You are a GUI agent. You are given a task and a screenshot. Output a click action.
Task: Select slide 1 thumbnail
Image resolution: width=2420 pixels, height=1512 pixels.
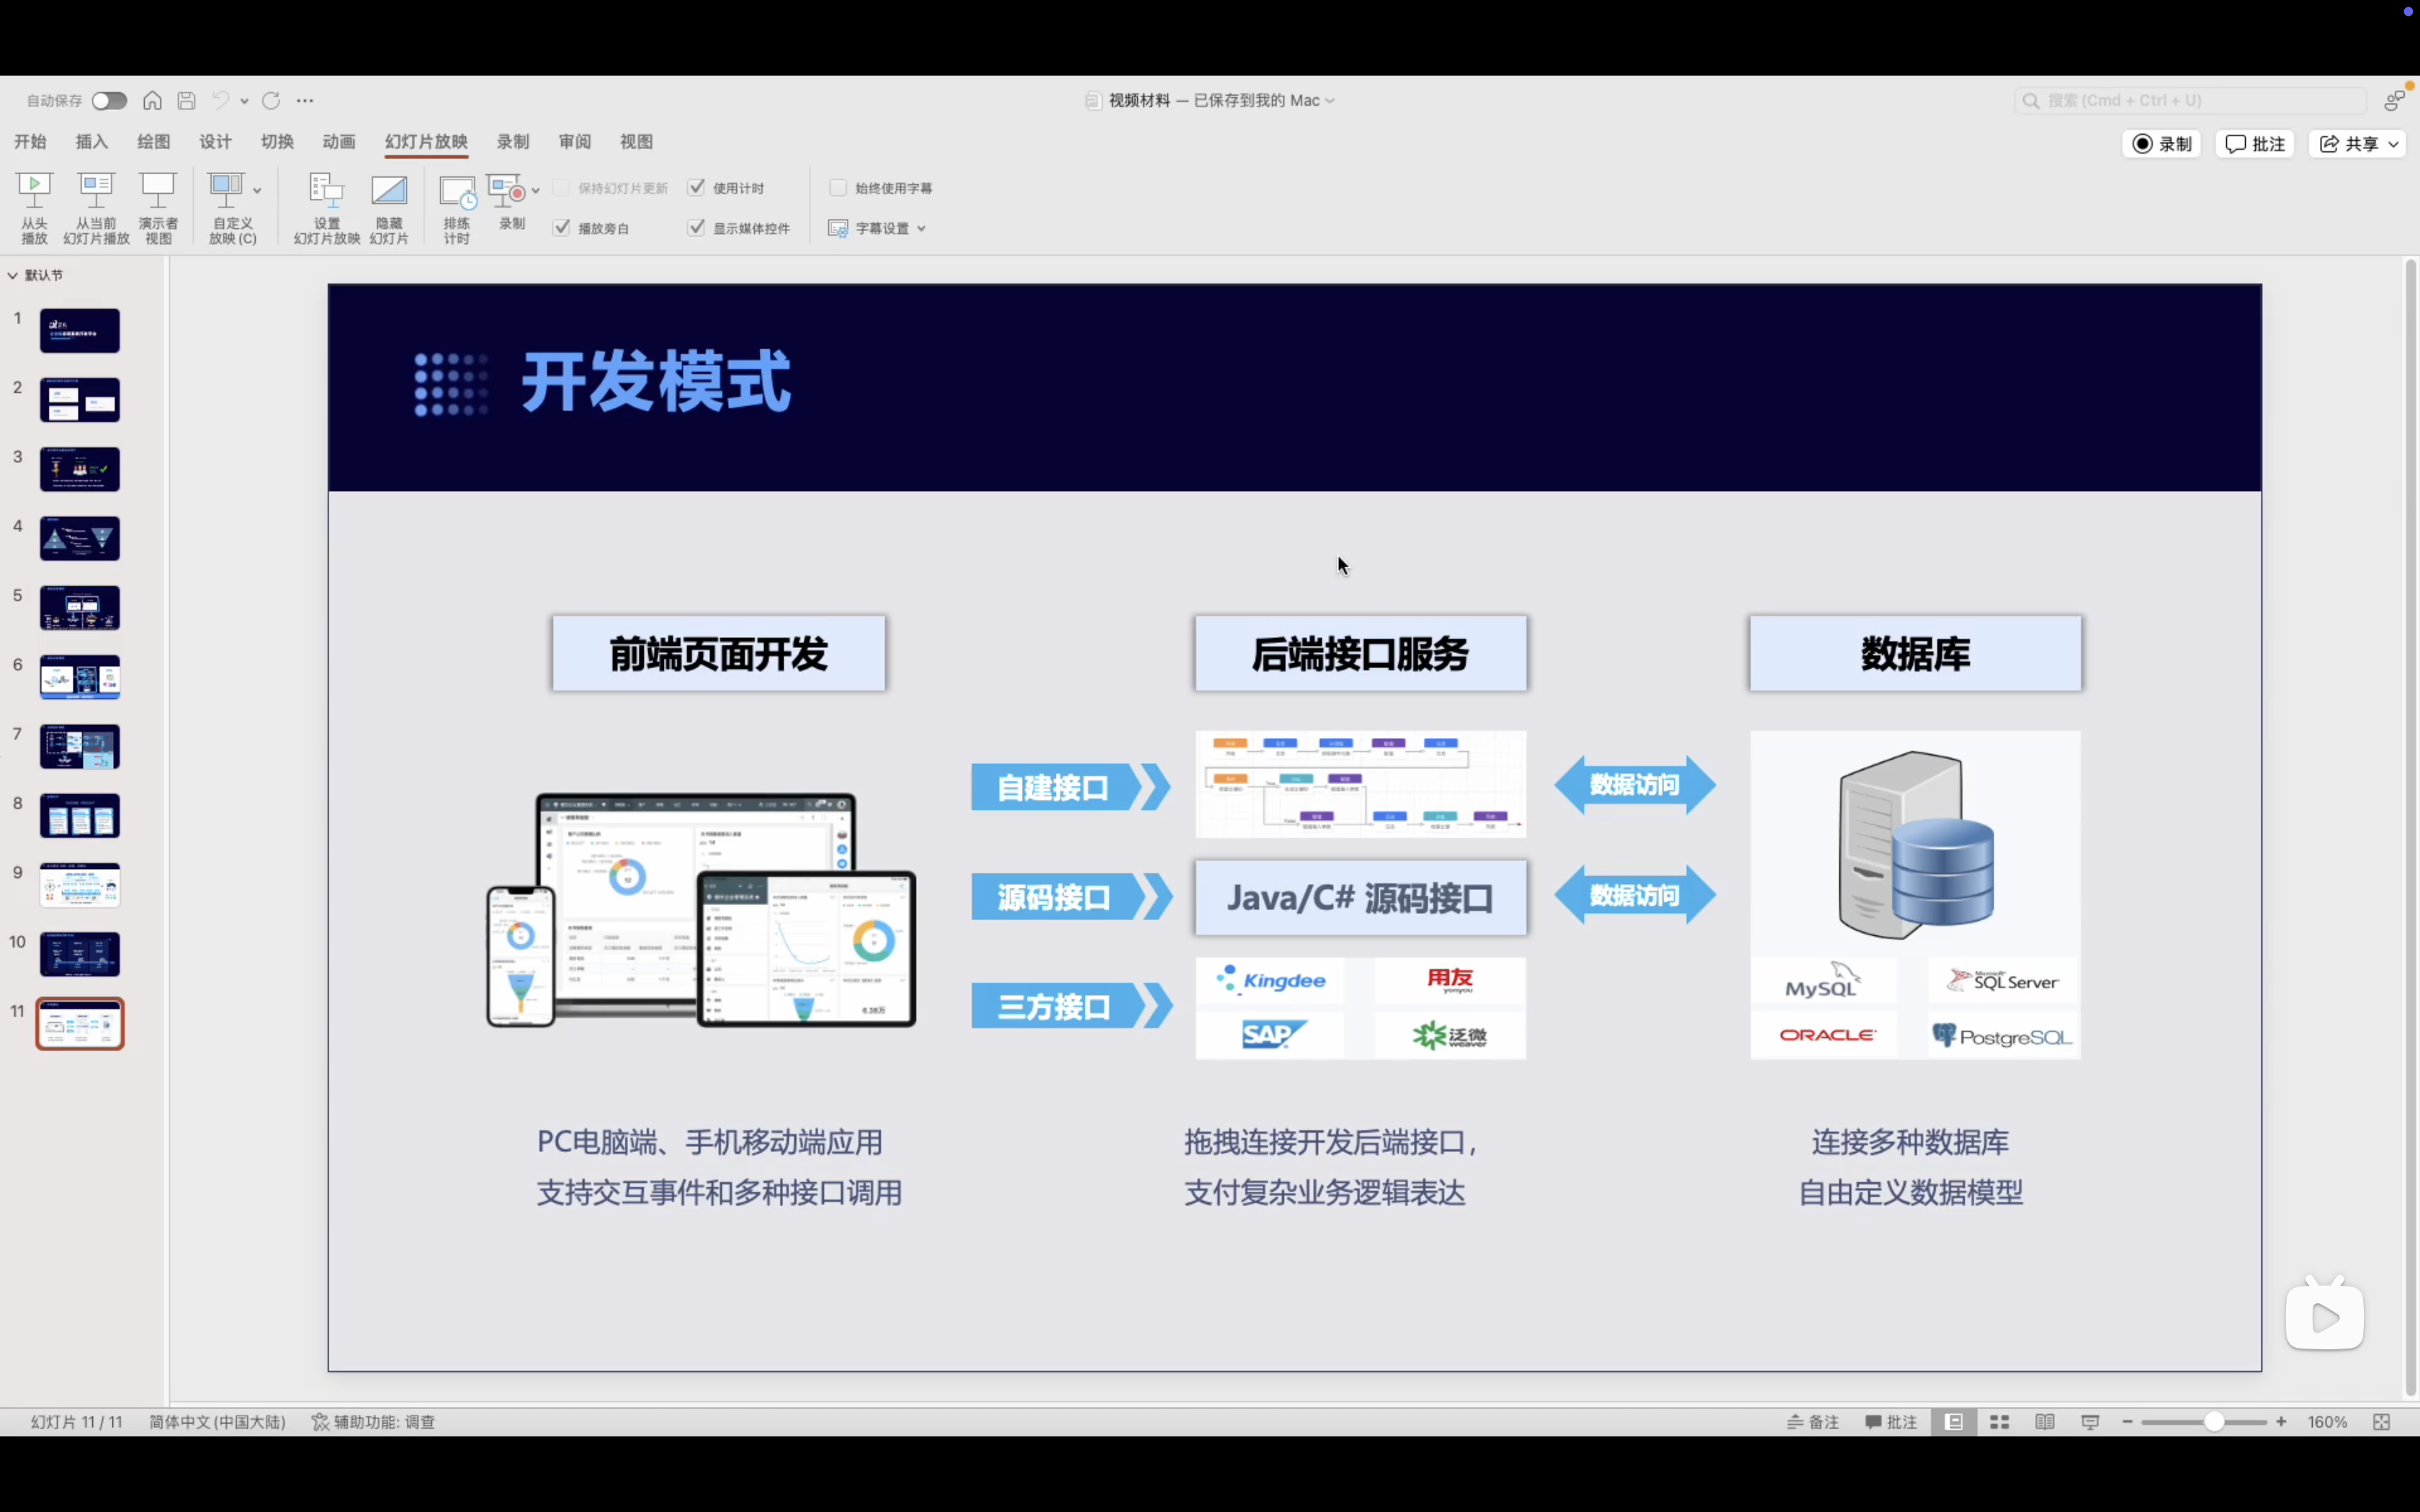(x=80, y=330)
